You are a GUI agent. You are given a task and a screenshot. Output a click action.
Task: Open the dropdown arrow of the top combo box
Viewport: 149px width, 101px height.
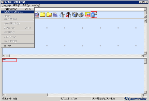[x=145, y=9]
